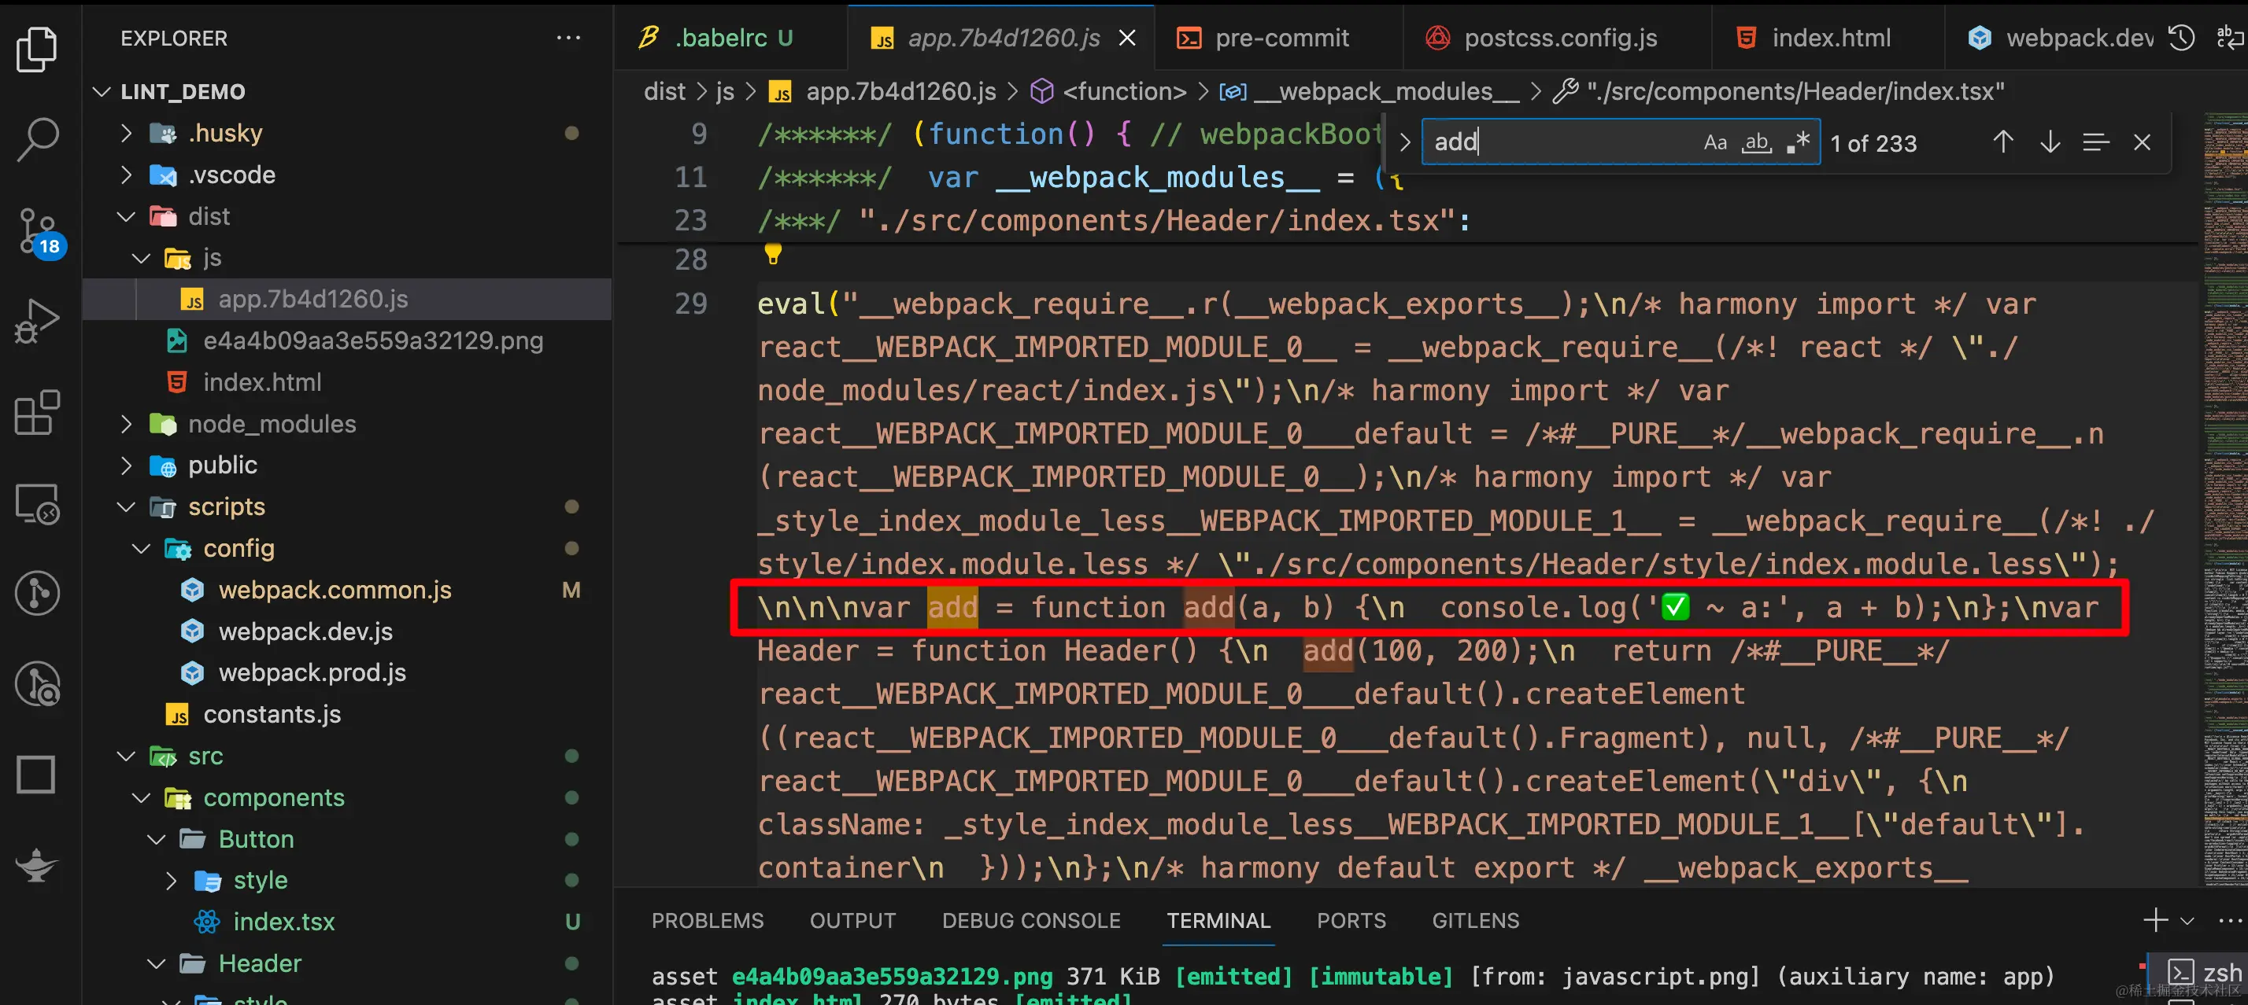Switch to the postcss.config.js tab
This screenshot has width=2248, height=1005.
click(1557, 38)
